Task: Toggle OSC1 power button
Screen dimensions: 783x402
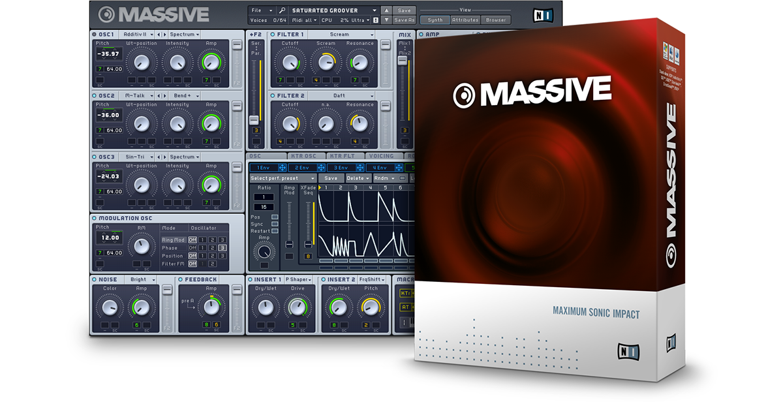Action: tap(95, 34)
